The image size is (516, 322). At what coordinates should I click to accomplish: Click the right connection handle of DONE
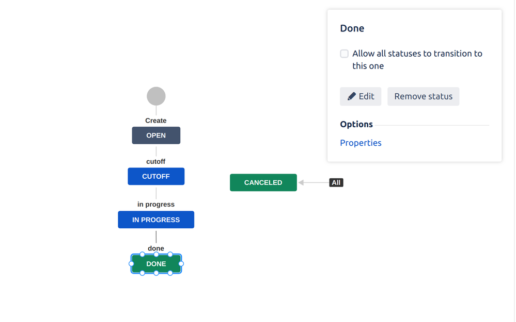pos(181,264)
